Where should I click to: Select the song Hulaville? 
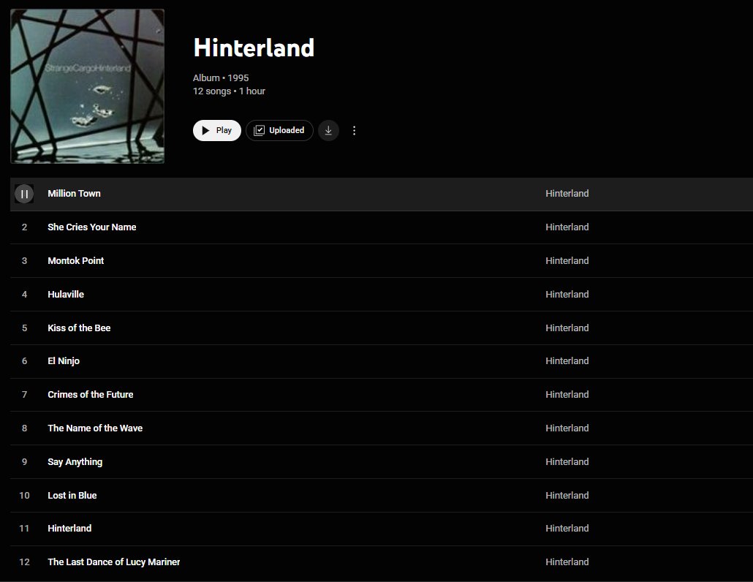tap(66, 295)
